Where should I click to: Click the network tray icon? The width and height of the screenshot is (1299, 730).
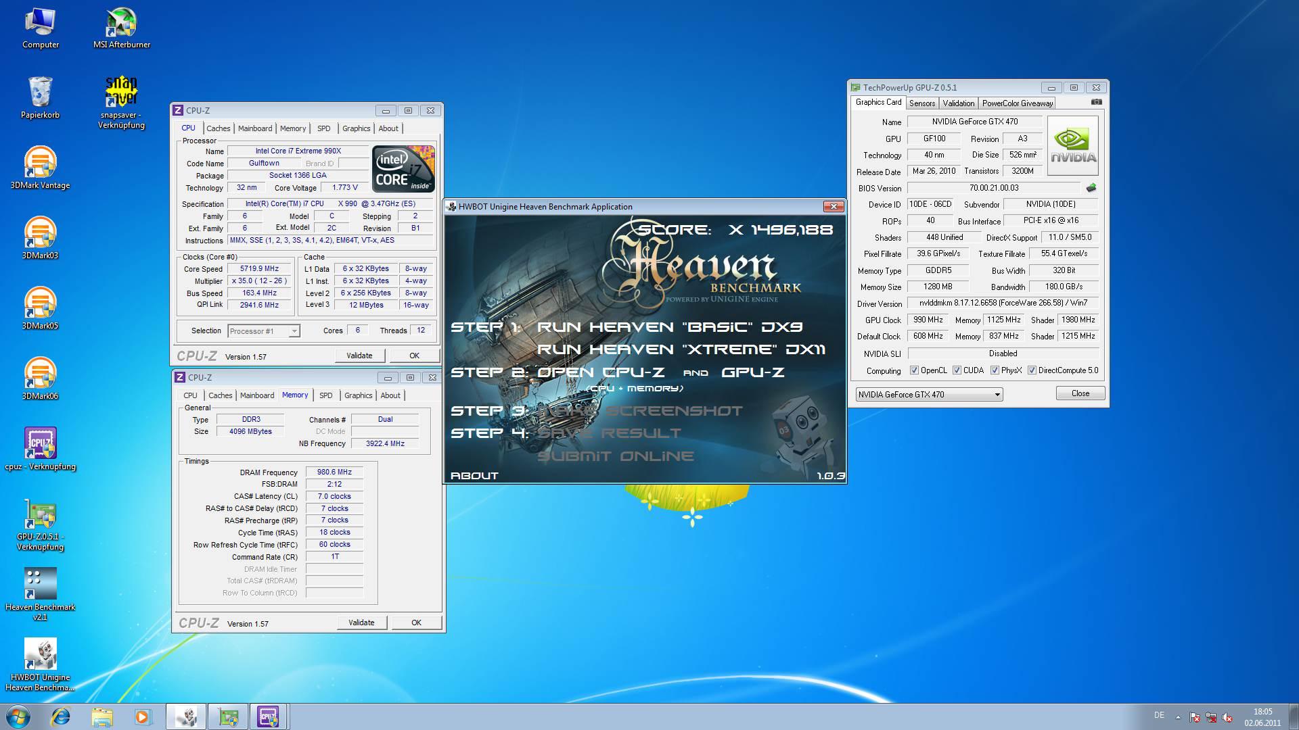point(1211,717)
